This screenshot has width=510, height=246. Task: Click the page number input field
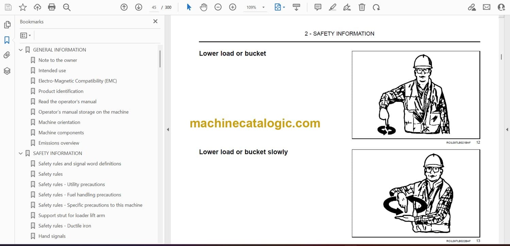(x=154, y=7)
